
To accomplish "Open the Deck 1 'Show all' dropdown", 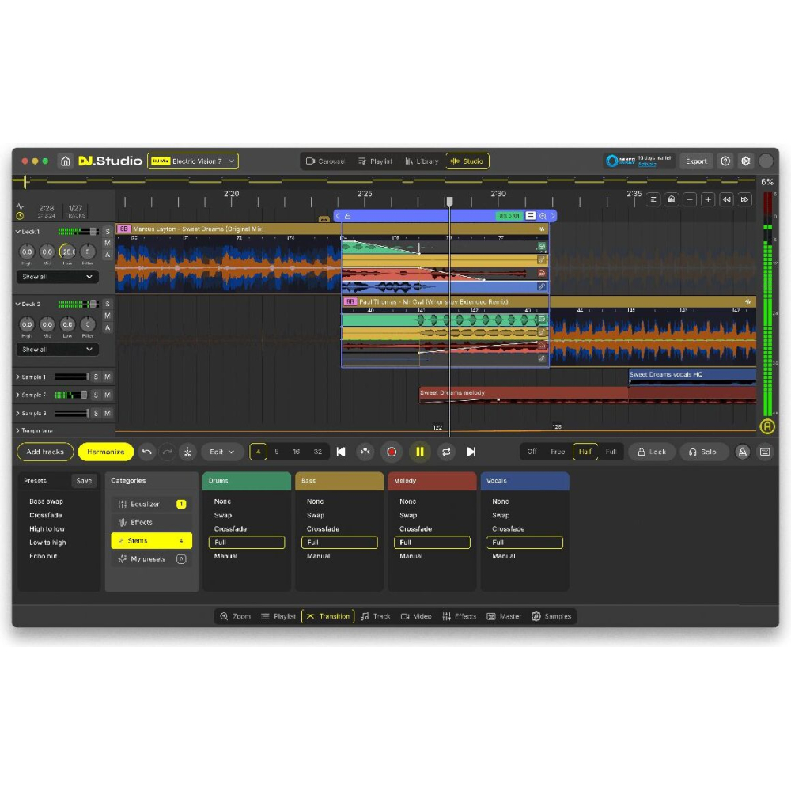I will point(56,277).
